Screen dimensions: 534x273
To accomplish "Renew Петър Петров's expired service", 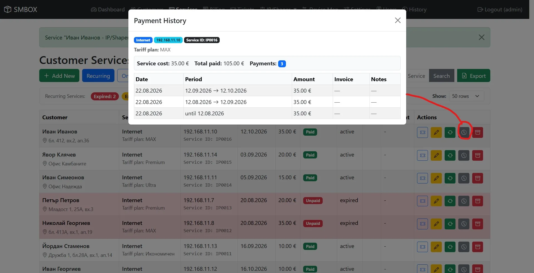I will 450,201.
